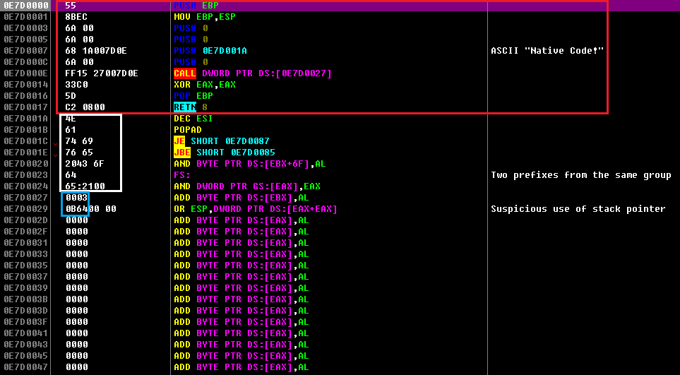The height and width of the screenshot is (375, 680).
Task: Select AND DWORD PTR GS:[EAX],EAX instruction
Action: (247, 186)
